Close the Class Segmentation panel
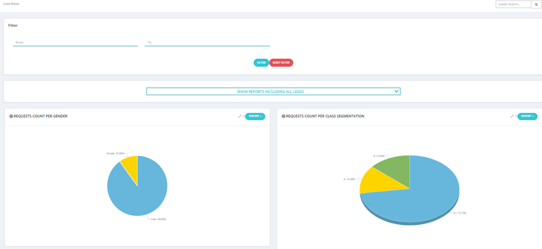542x249 pixels. tap(516, 116)
